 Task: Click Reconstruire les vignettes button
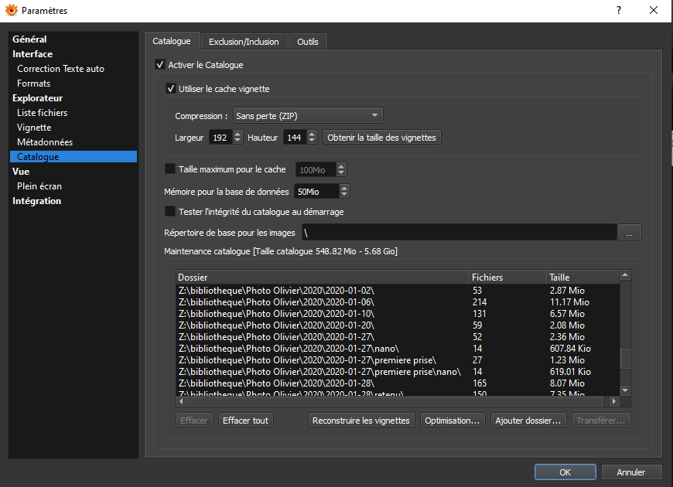click(x=361, y=420)
